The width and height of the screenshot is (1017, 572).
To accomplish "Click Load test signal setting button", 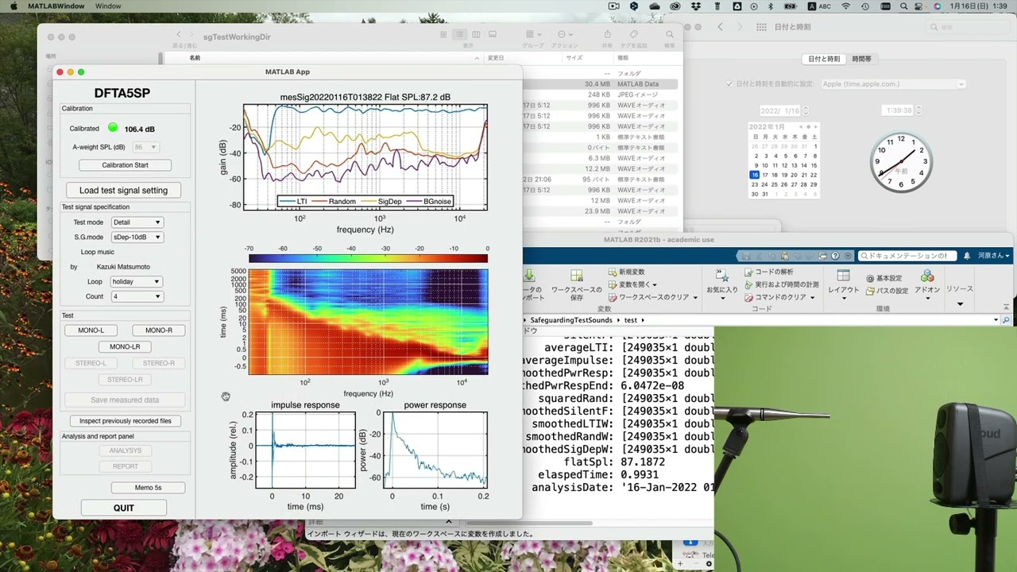I will pos(123,190).
